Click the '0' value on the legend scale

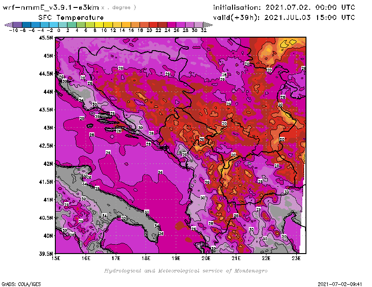click(59, 30)
